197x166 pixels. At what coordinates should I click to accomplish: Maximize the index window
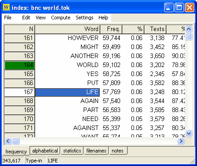(x=179, y=8)
